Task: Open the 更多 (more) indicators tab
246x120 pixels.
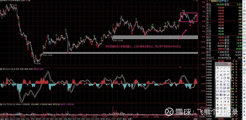Action: 125,119
